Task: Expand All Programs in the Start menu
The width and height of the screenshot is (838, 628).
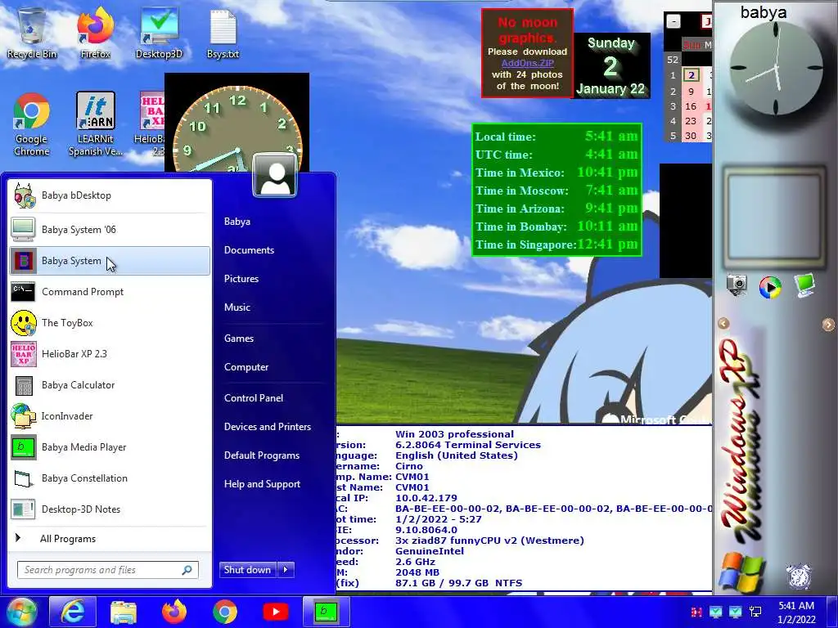Action: tap(110, 539)
